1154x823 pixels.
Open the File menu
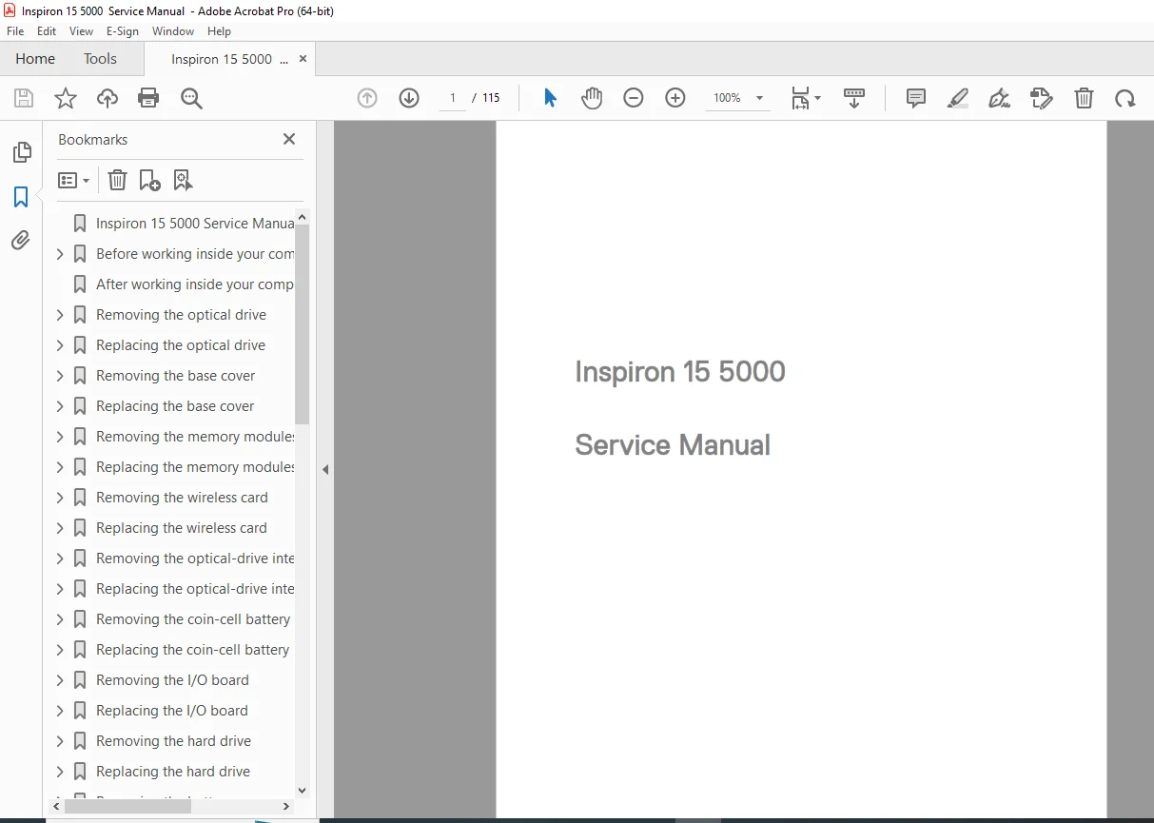coord(15,31)
